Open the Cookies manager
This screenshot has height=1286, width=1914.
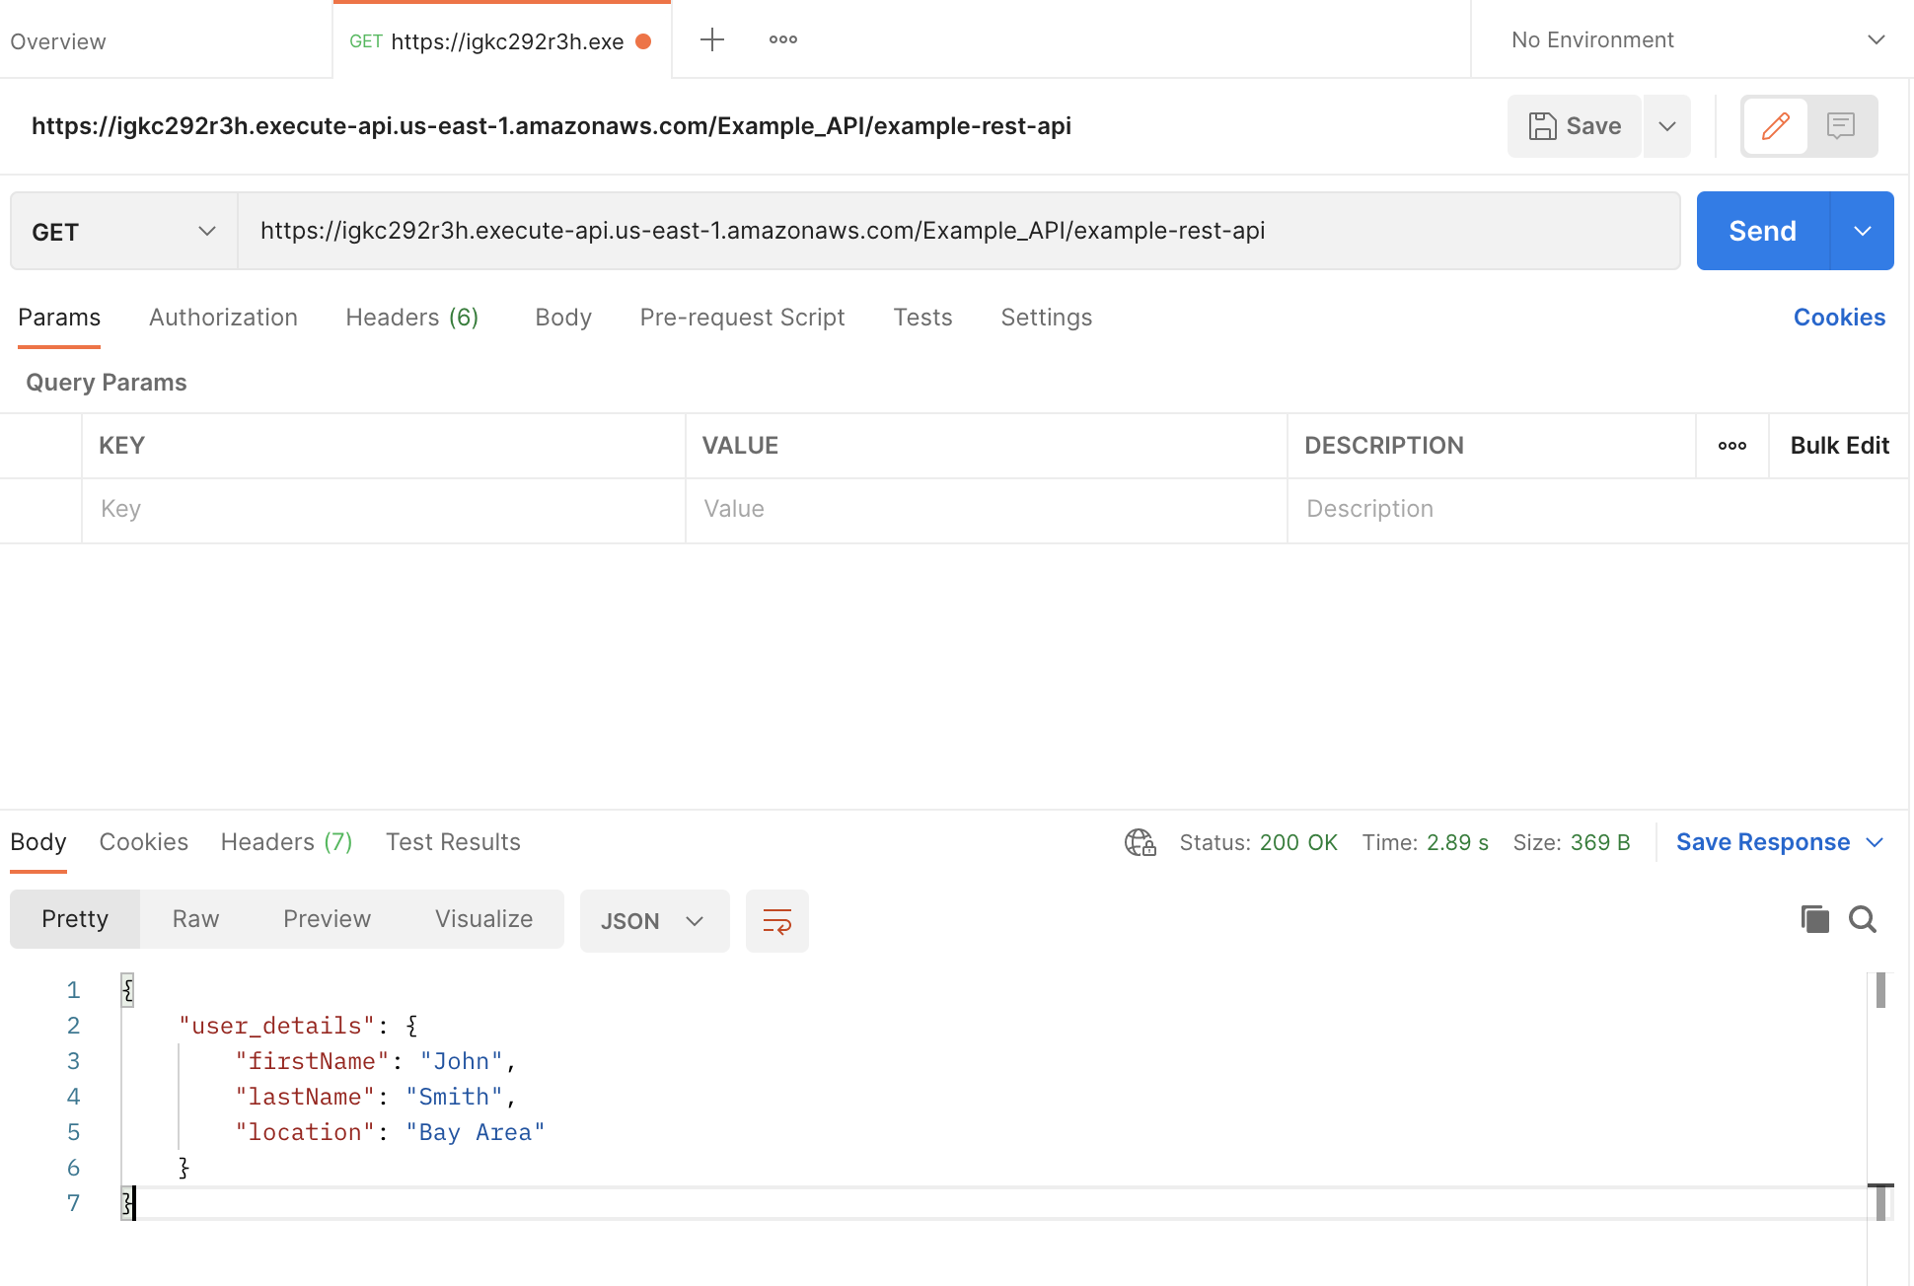point(1839,317)
